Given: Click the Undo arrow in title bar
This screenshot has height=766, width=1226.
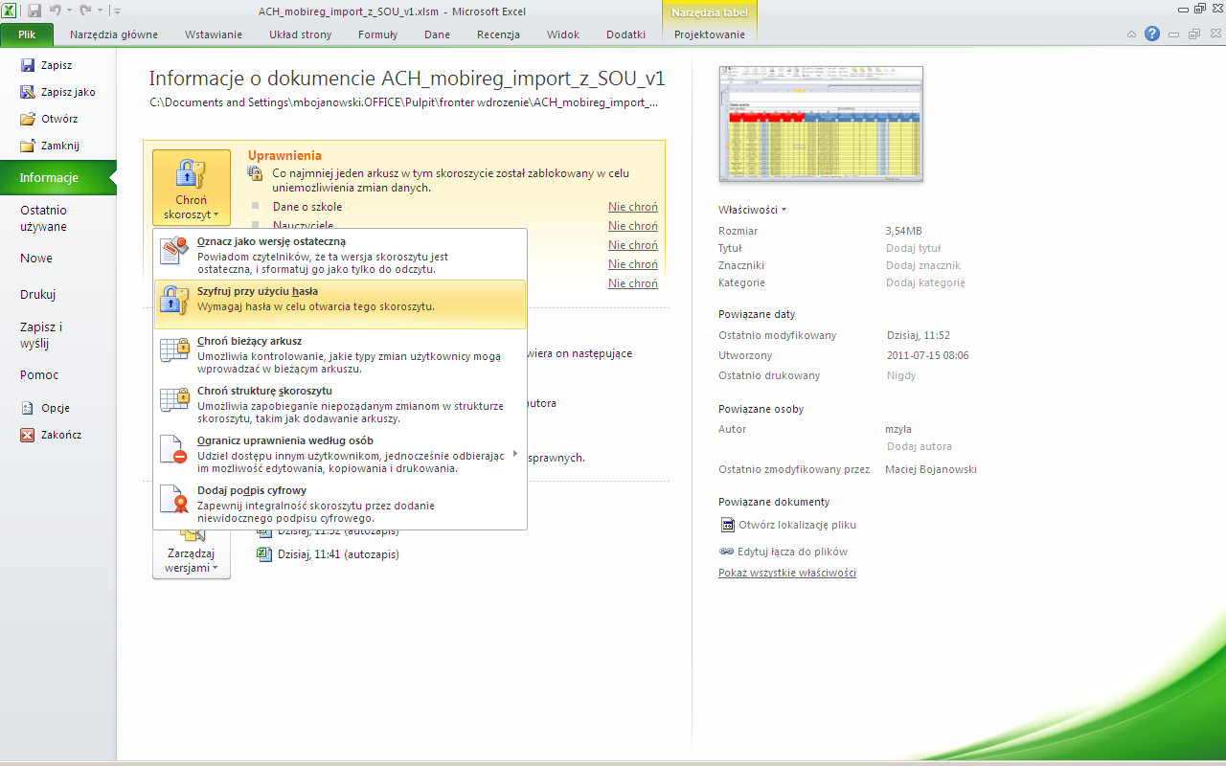Looking at the screenshot, I should pos(56,10).
